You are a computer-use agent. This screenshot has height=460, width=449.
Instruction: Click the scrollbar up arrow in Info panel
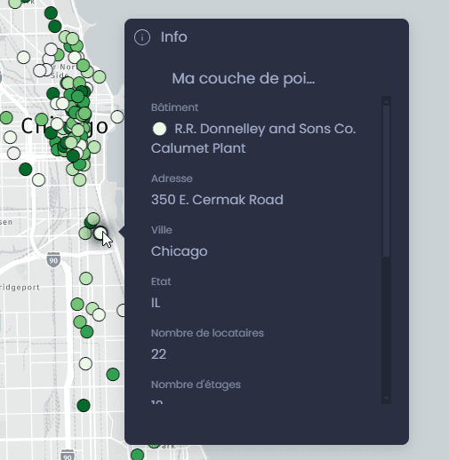(x=386, y=101)
